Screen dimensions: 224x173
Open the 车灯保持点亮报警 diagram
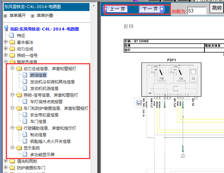pyautogui.click(x=46, y=102)
